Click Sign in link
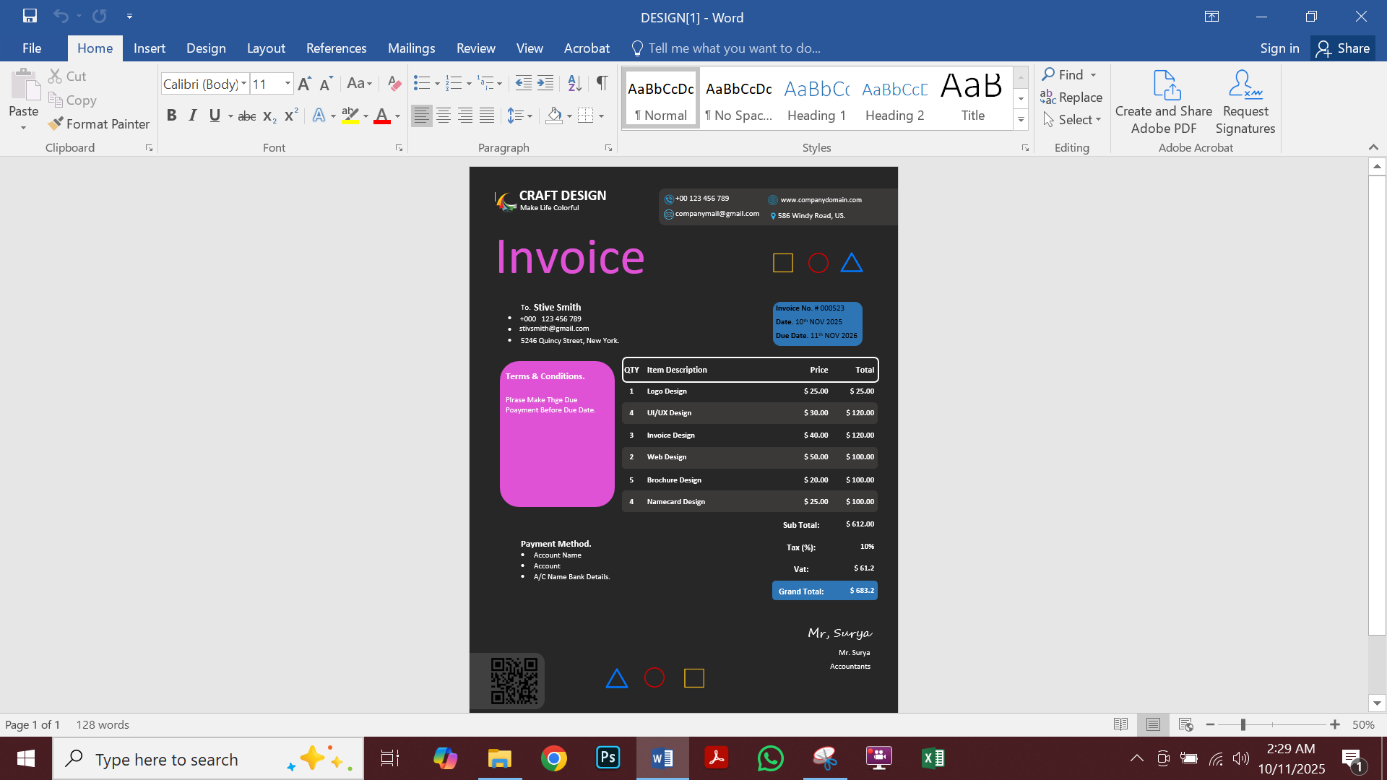The image size is (1387, 780). point(1279,48)
